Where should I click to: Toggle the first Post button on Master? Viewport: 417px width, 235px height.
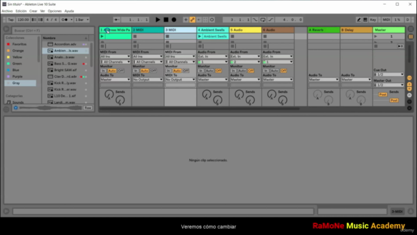pyautogui.click(x=382, y=95)
